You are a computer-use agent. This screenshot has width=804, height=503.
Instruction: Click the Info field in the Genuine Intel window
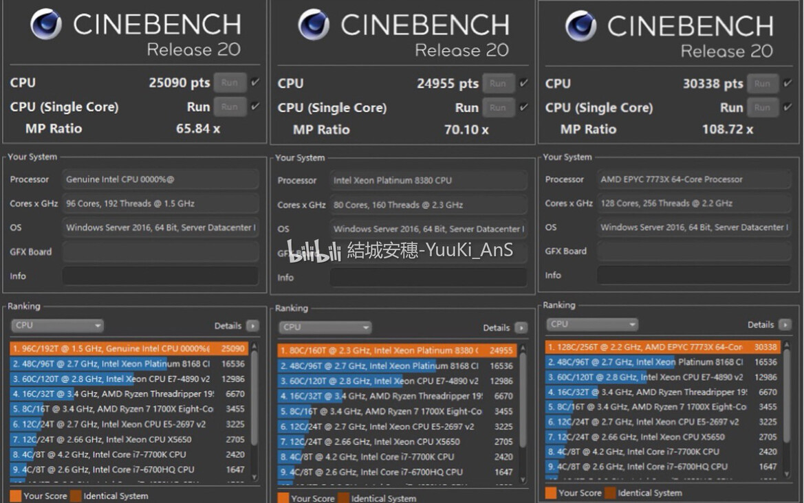point(160,276)
